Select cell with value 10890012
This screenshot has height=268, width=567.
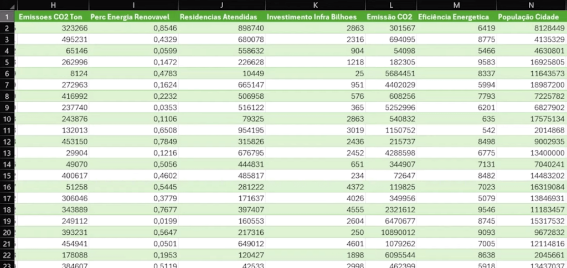tap(391, 232)
